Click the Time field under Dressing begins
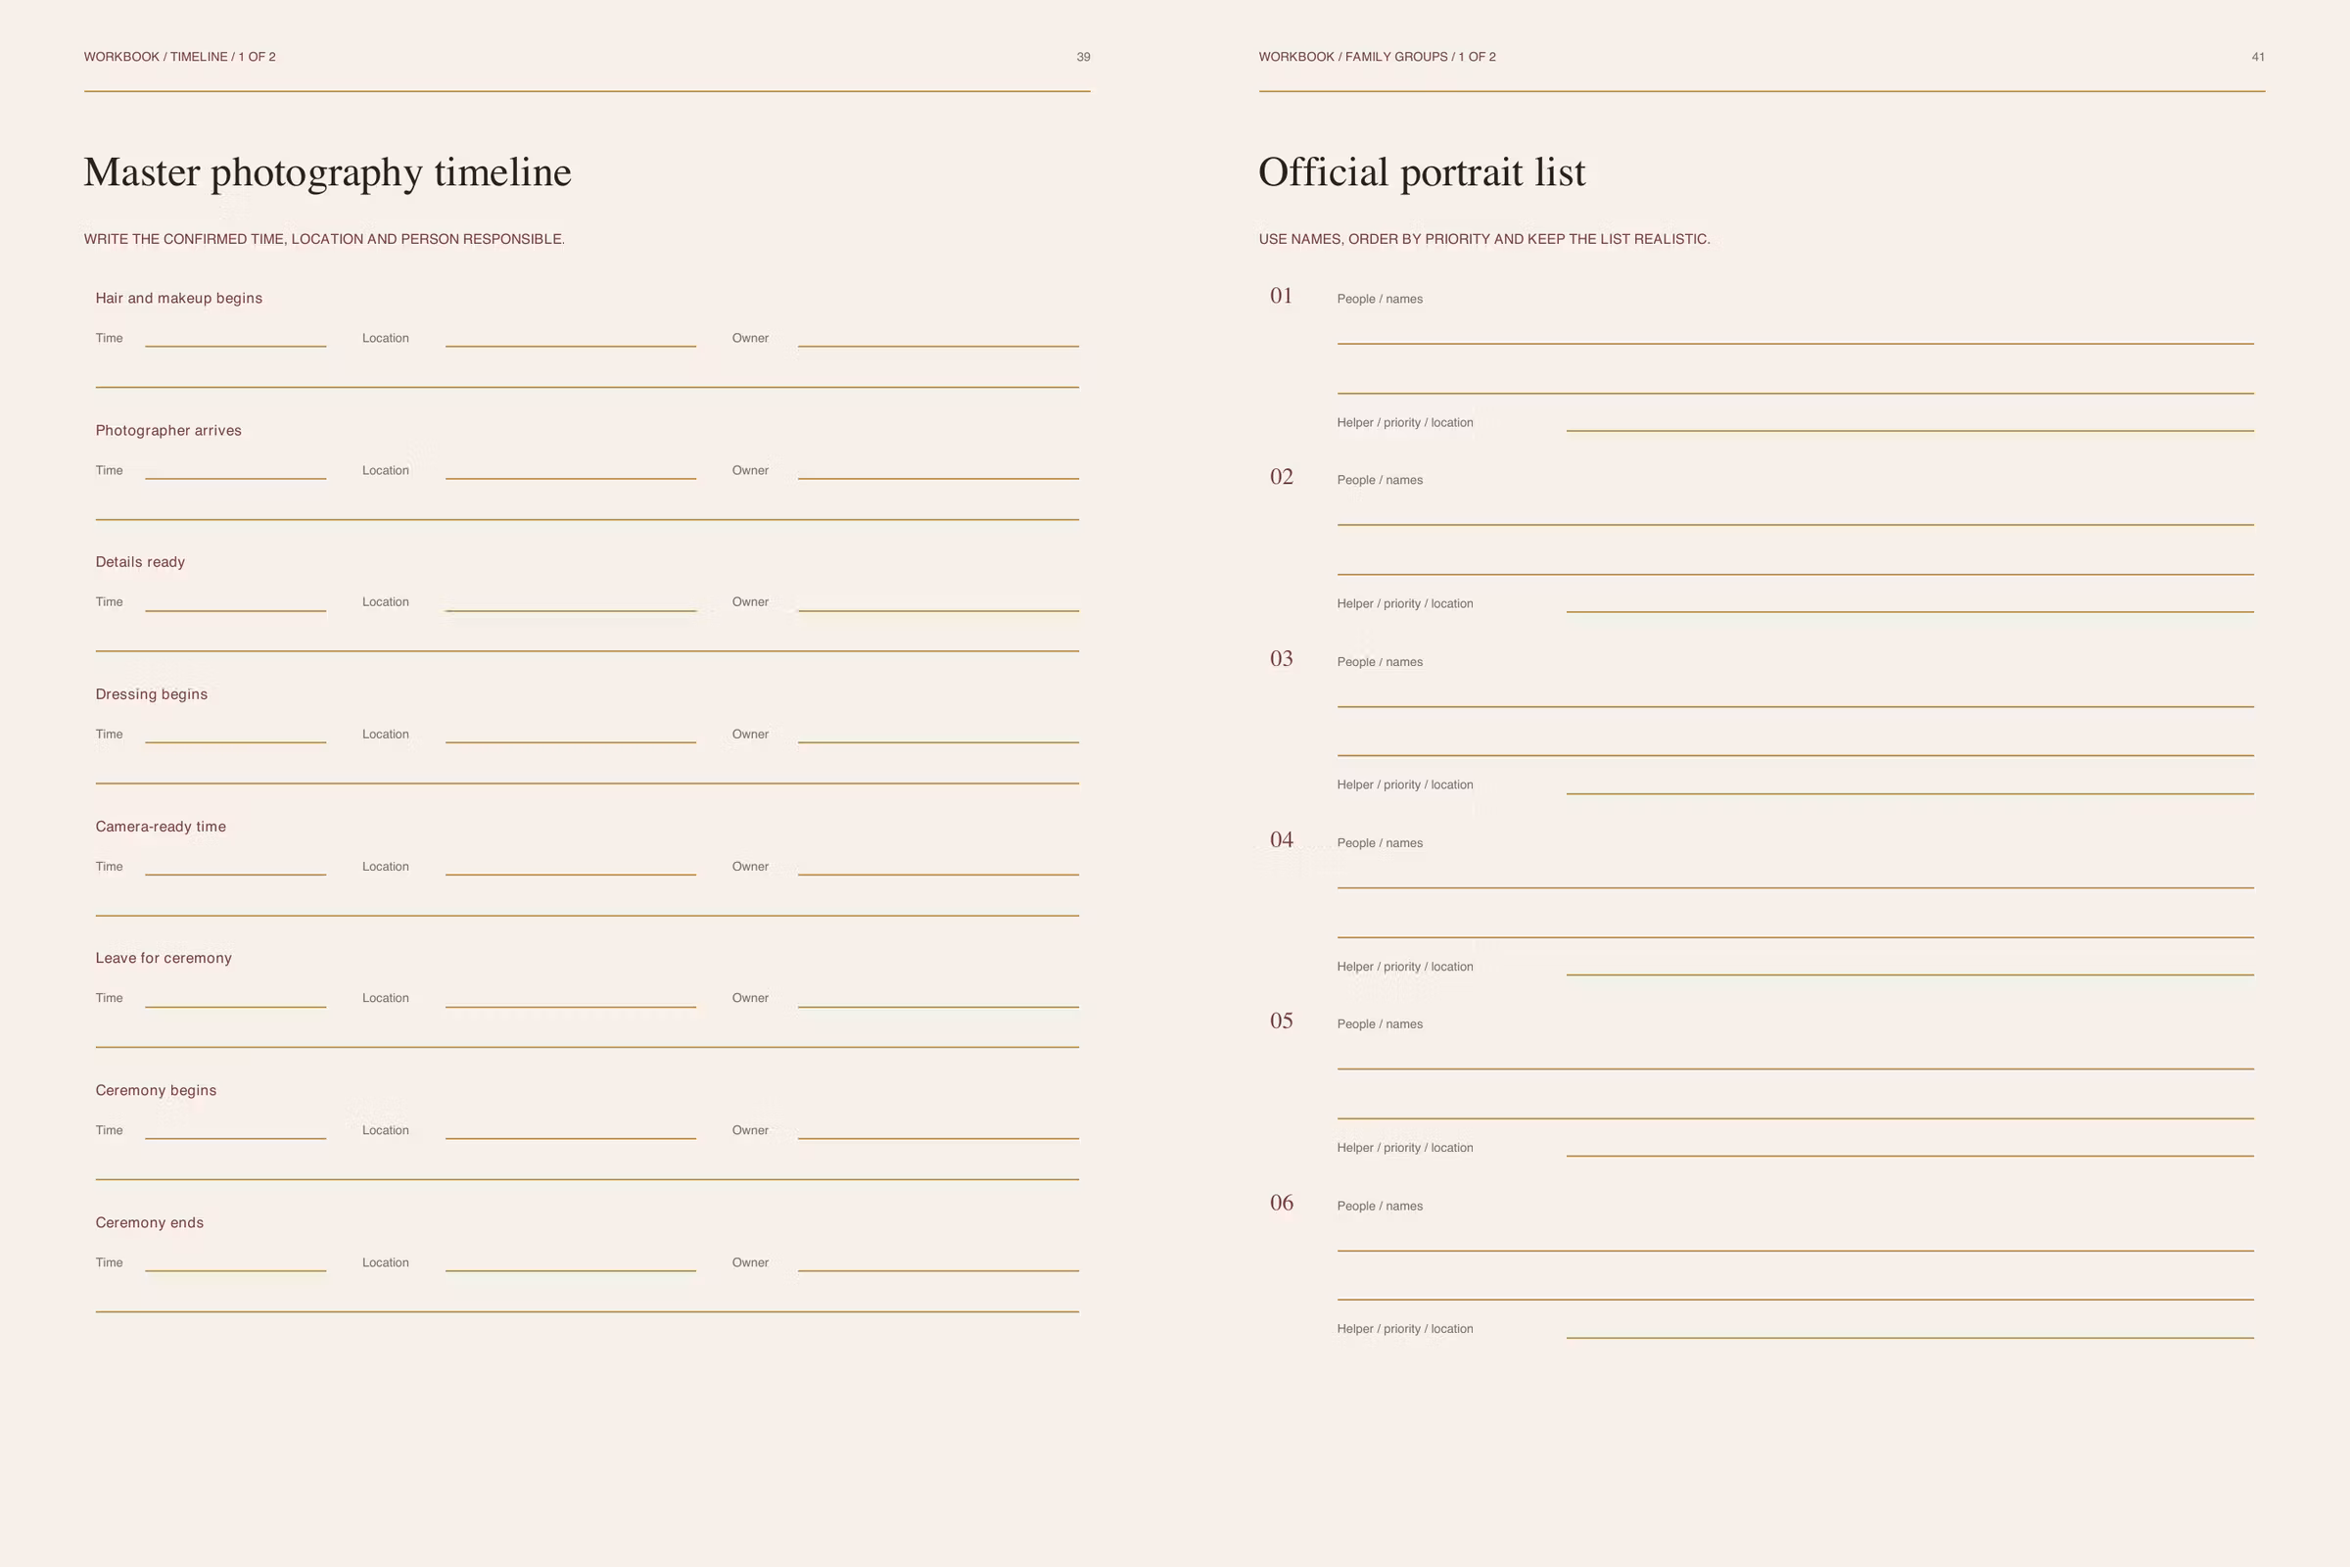 coord(235,734)
